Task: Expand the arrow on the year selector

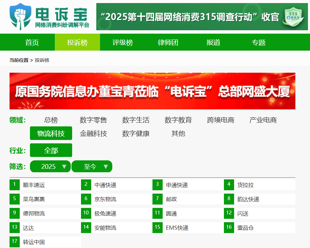Action: click(x=65, y=166)
